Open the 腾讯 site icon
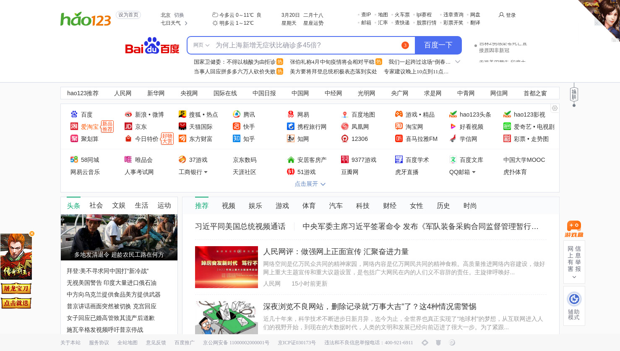The width and height of the screenshot is (620, 351). [x=237, y=114]
